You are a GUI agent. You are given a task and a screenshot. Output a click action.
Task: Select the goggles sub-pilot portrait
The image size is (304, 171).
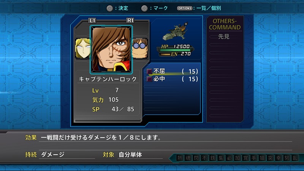point(140,49)
